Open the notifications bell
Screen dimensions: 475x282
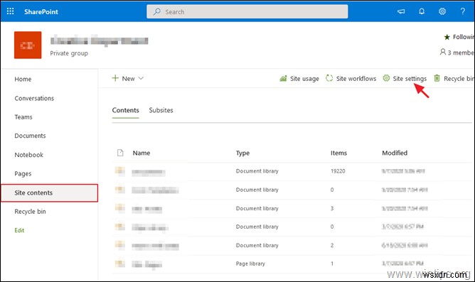[x=422, y=11]
